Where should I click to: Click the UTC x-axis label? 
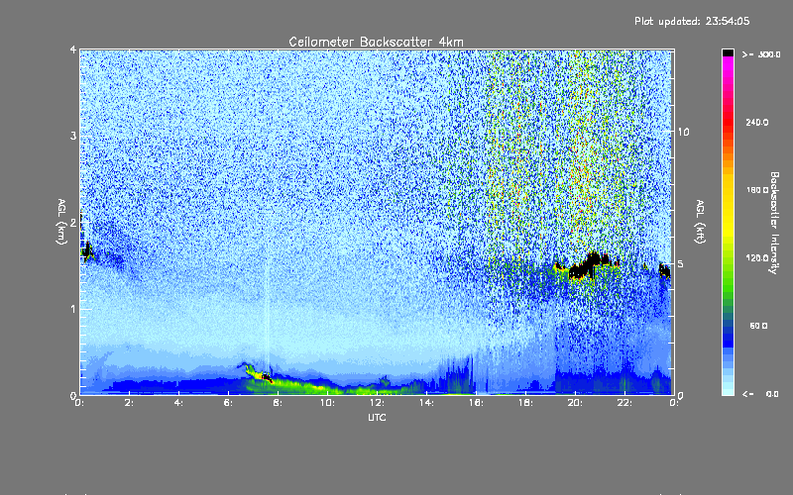click(x=377, y=418)
